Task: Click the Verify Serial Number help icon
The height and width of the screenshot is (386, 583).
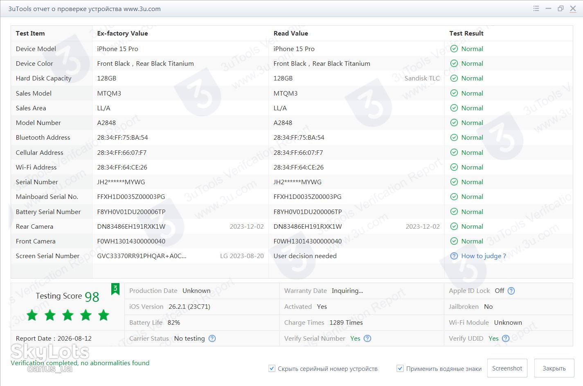Action: [x=367, y=338]
